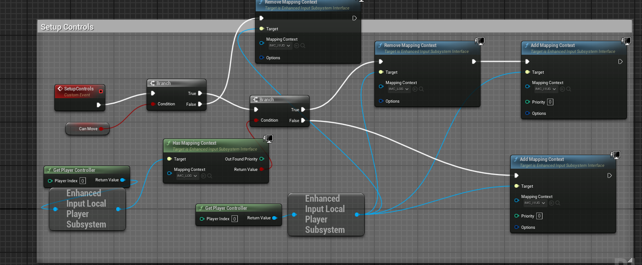Click the Can Move variable's red output pin
Screen dimensions: 642x265
point(101,129)
